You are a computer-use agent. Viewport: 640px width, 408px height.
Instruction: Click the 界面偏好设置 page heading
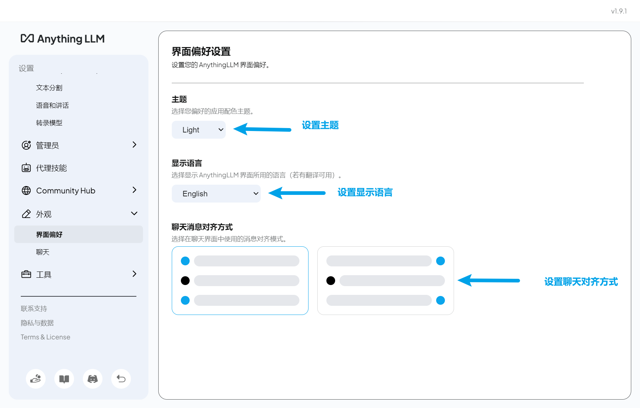pos(201,51)
